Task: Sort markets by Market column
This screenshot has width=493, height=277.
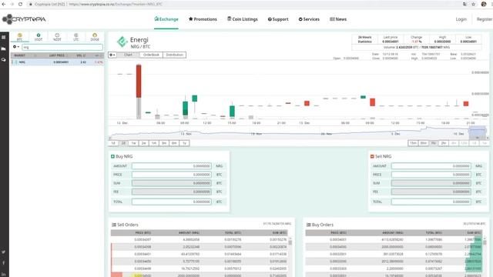Action: [20, 55]
